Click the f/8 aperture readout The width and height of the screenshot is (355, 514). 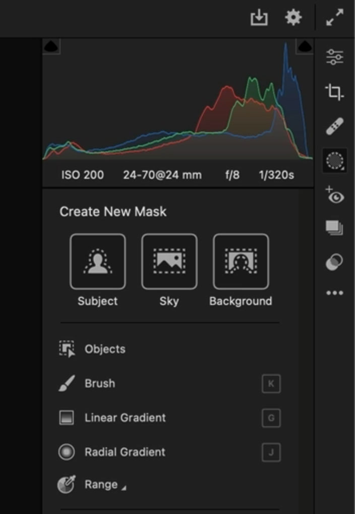tap(232, 175)
